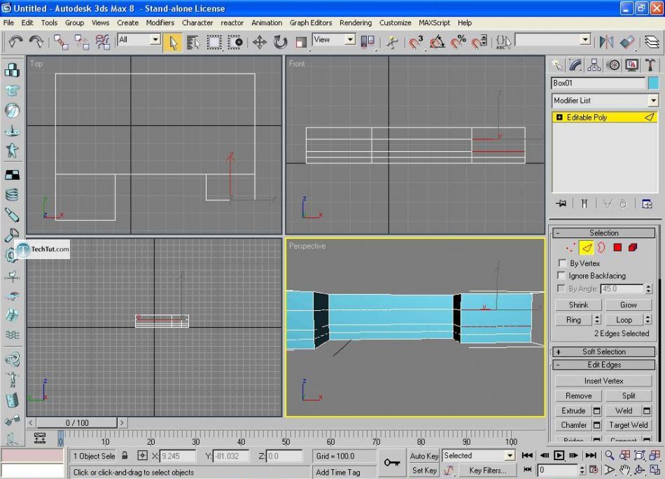Switch to the Display command panel tab
The height and width of the screenshot is (479, 665).
pyautogui.click(x=631, y=65)
